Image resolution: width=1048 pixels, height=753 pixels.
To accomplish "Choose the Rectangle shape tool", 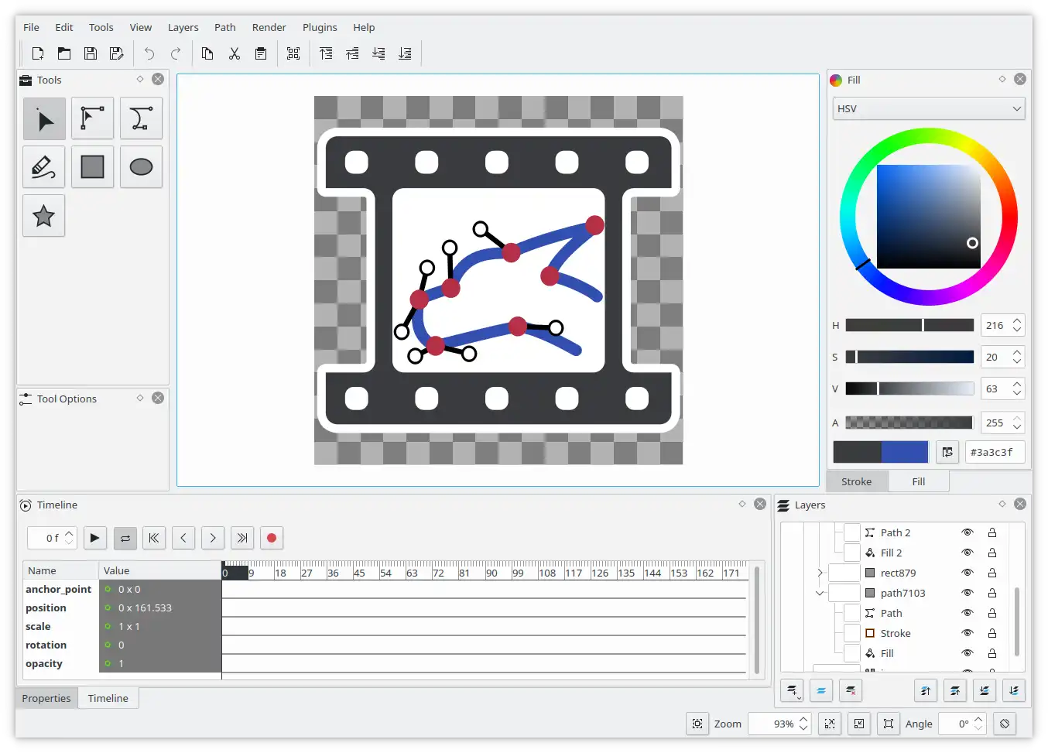I will (92, 167).
